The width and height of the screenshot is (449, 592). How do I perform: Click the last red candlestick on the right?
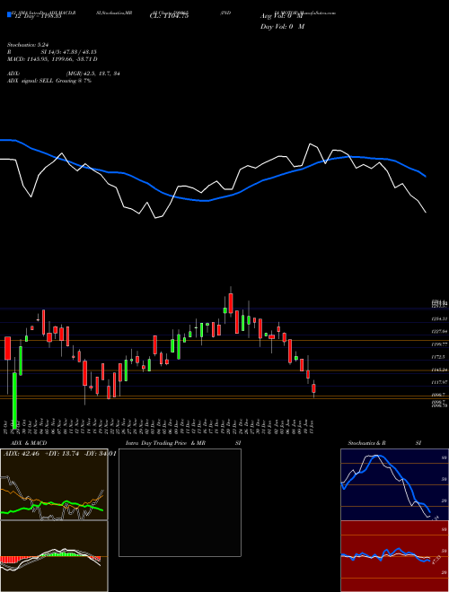click(313, 388)
